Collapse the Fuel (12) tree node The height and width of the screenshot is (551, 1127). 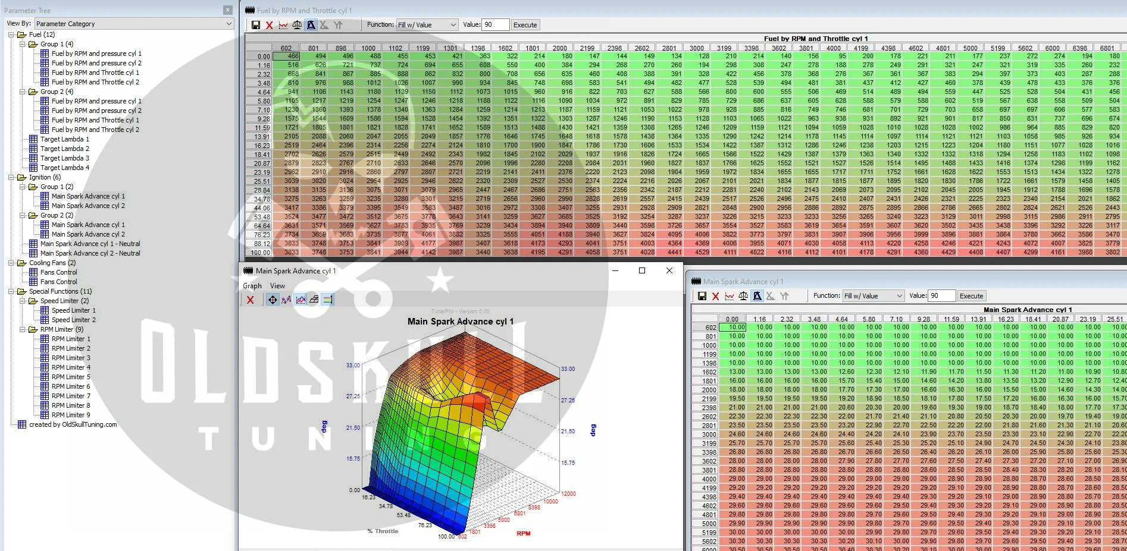(11, 34)
